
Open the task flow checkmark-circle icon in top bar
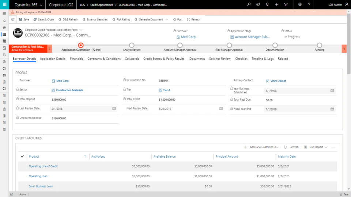(x=258, y=4)
